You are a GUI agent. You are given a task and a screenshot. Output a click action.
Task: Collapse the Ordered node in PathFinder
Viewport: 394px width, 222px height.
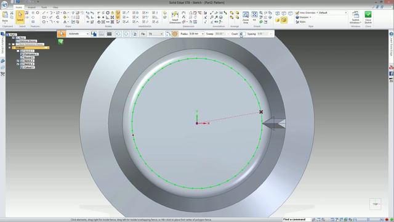10,47
